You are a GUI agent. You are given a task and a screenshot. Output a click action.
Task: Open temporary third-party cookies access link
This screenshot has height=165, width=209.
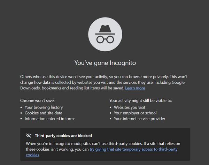point(133,149)
